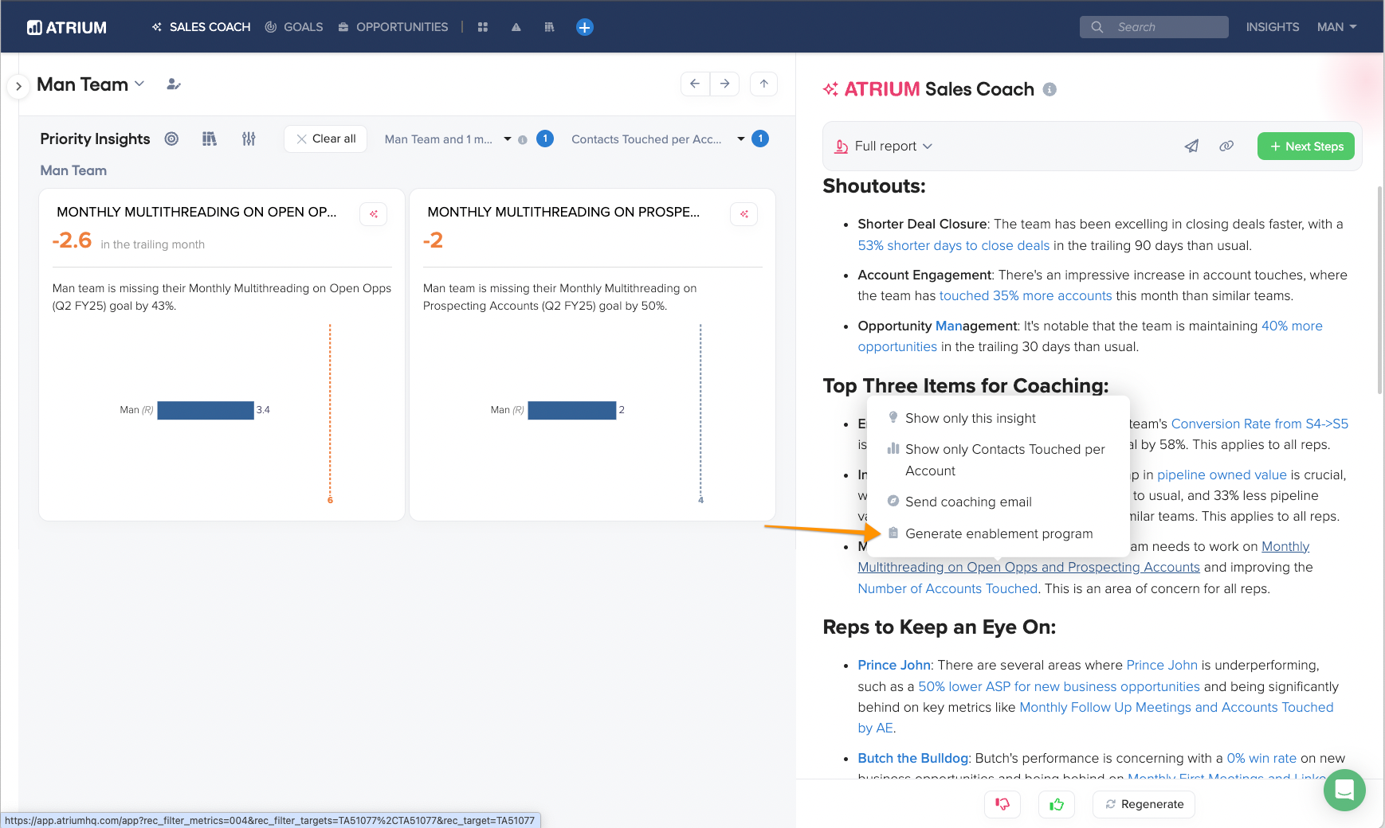Open the Opportunities tab
Screen dimensions: 1385x828
[393, 27]
